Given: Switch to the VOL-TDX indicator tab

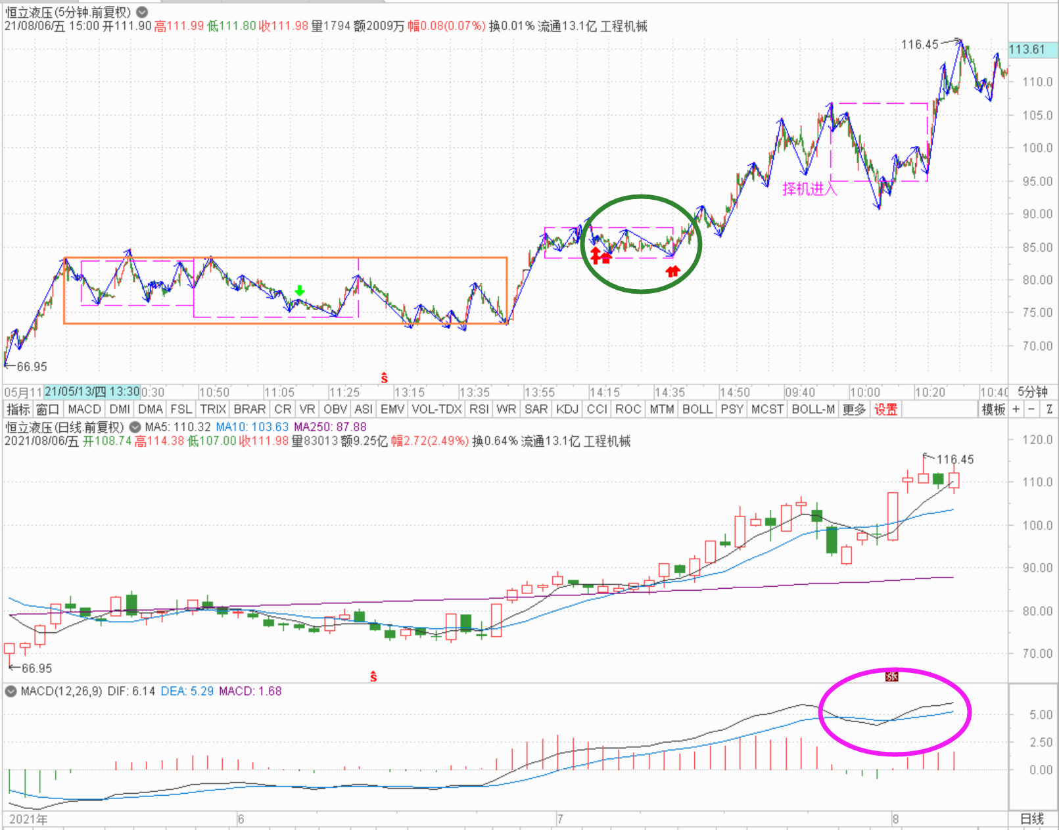Looking at the screenshot, I should 436,409.
